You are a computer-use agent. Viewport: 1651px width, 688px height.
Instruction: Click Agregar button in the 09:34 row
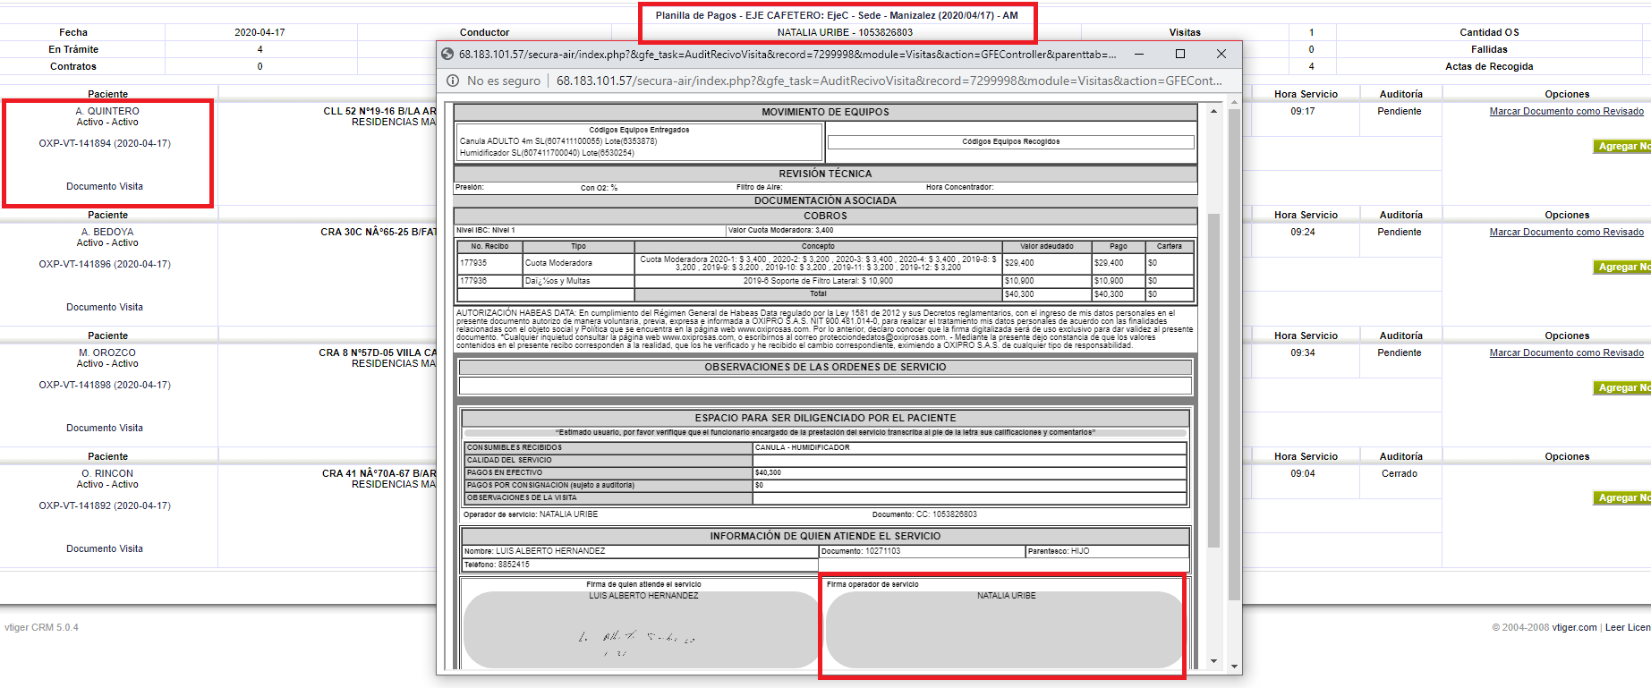[x=1621, y=387]
